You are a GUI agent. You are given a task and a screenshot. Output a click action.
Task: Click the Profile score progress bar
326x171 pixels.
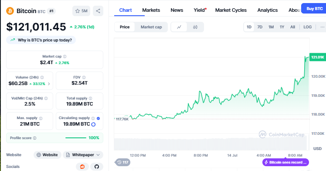tap(76, 138)
